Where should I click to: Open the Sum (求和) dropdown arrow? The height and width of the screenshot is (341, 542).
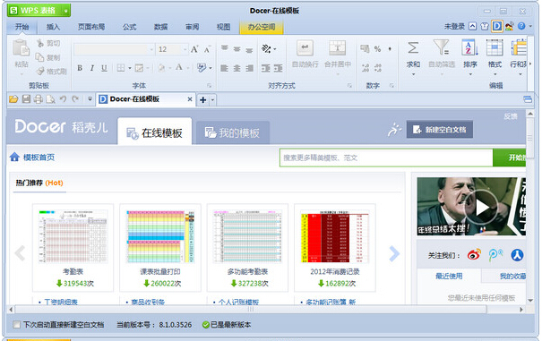(x=413, y=74)
